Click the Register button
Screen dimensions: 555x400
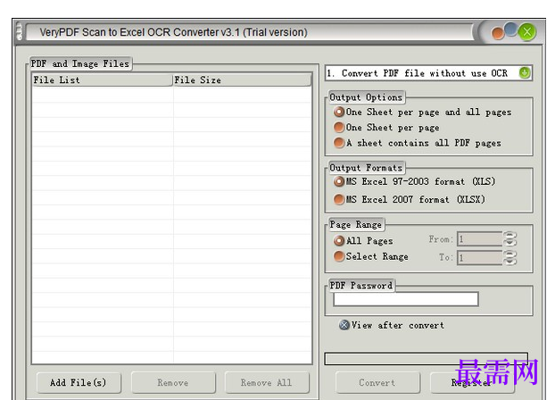tap(472, 383)
